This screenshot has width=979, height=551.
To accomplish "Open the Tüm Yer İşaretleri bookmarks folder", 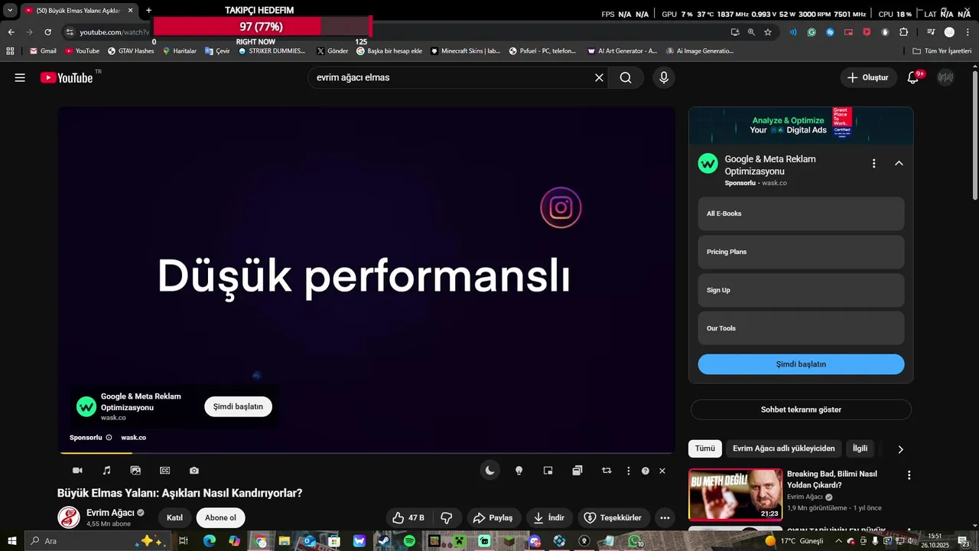I will pos(942,51).
